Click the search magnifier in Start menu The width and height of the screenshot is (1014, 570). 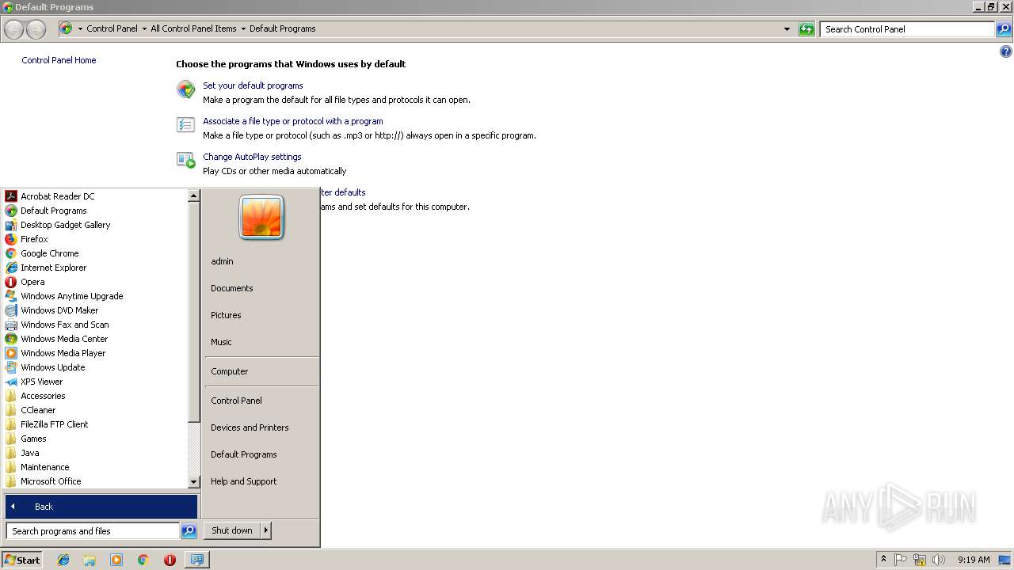(189, 531)
